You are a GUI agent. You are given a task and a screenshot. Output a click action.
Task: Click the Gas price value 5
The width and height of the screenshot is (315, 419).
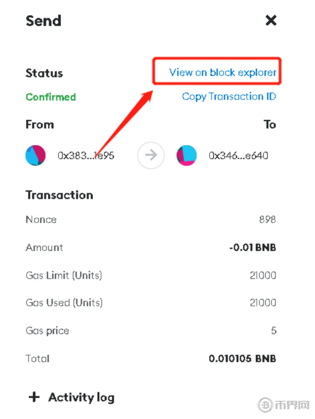point(274,330)
